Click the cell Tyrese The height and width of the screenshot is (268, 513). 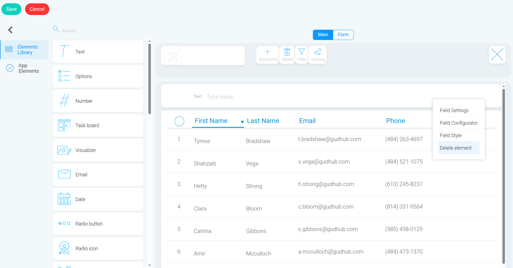coord(202,141)
